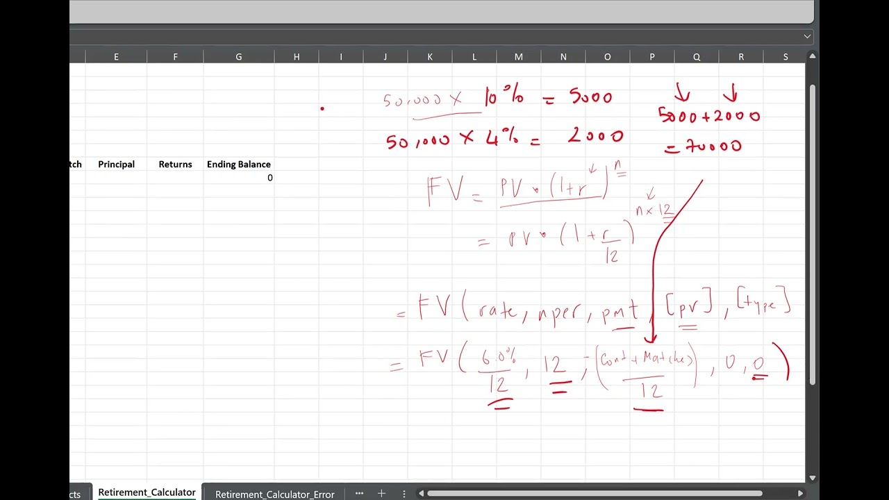Show more sheet tabs via ellipsis

coord(359,494)
